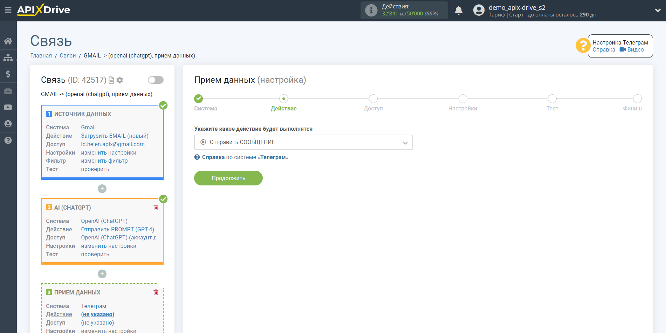
Task: Delete the AI (ChatGPT) block
Action: pos(156,208)
